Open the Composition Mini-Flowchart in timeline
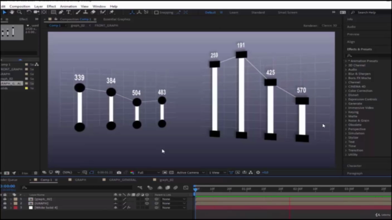Viewport: 392px width, 220px height. coord(140,188)
